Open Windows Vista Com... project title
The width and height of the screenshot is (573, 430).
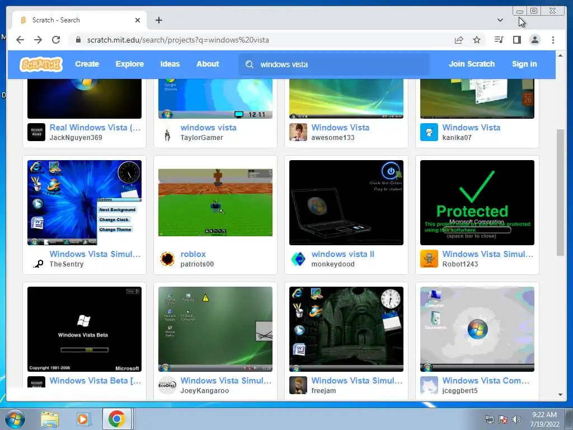486,381
